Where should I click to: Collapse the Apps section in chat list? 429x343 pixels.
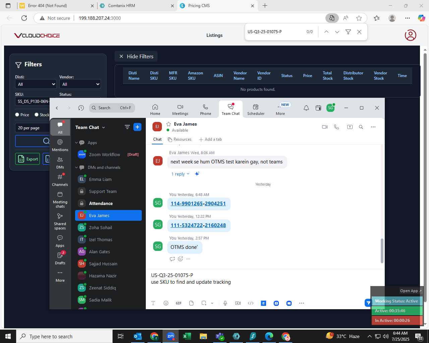76,143
